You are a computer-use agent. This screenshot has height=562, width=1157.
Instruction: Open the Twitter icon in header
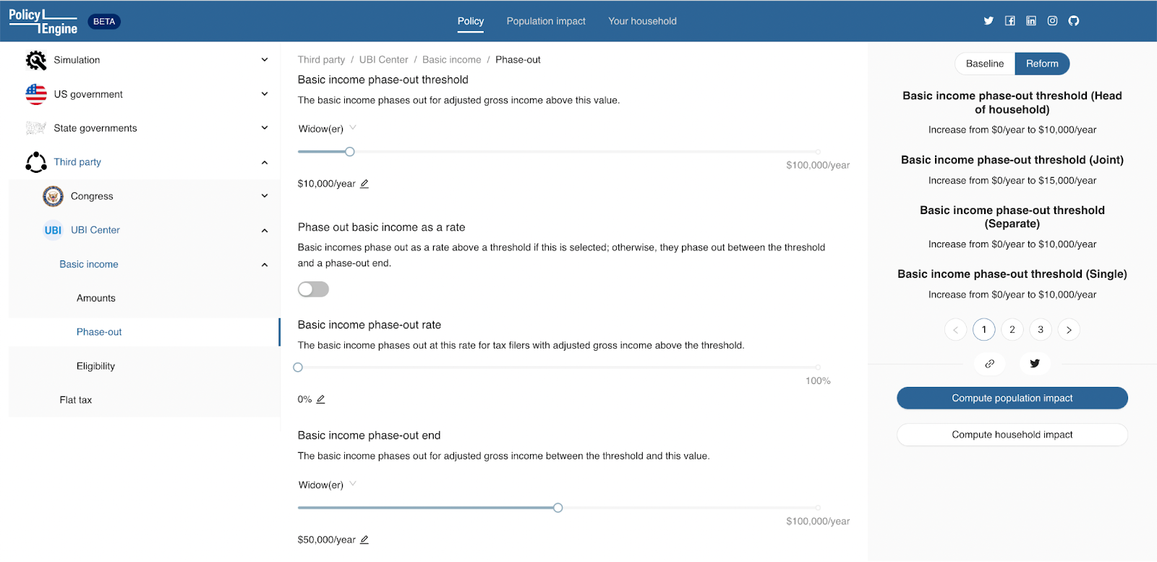tap(989, 21)
